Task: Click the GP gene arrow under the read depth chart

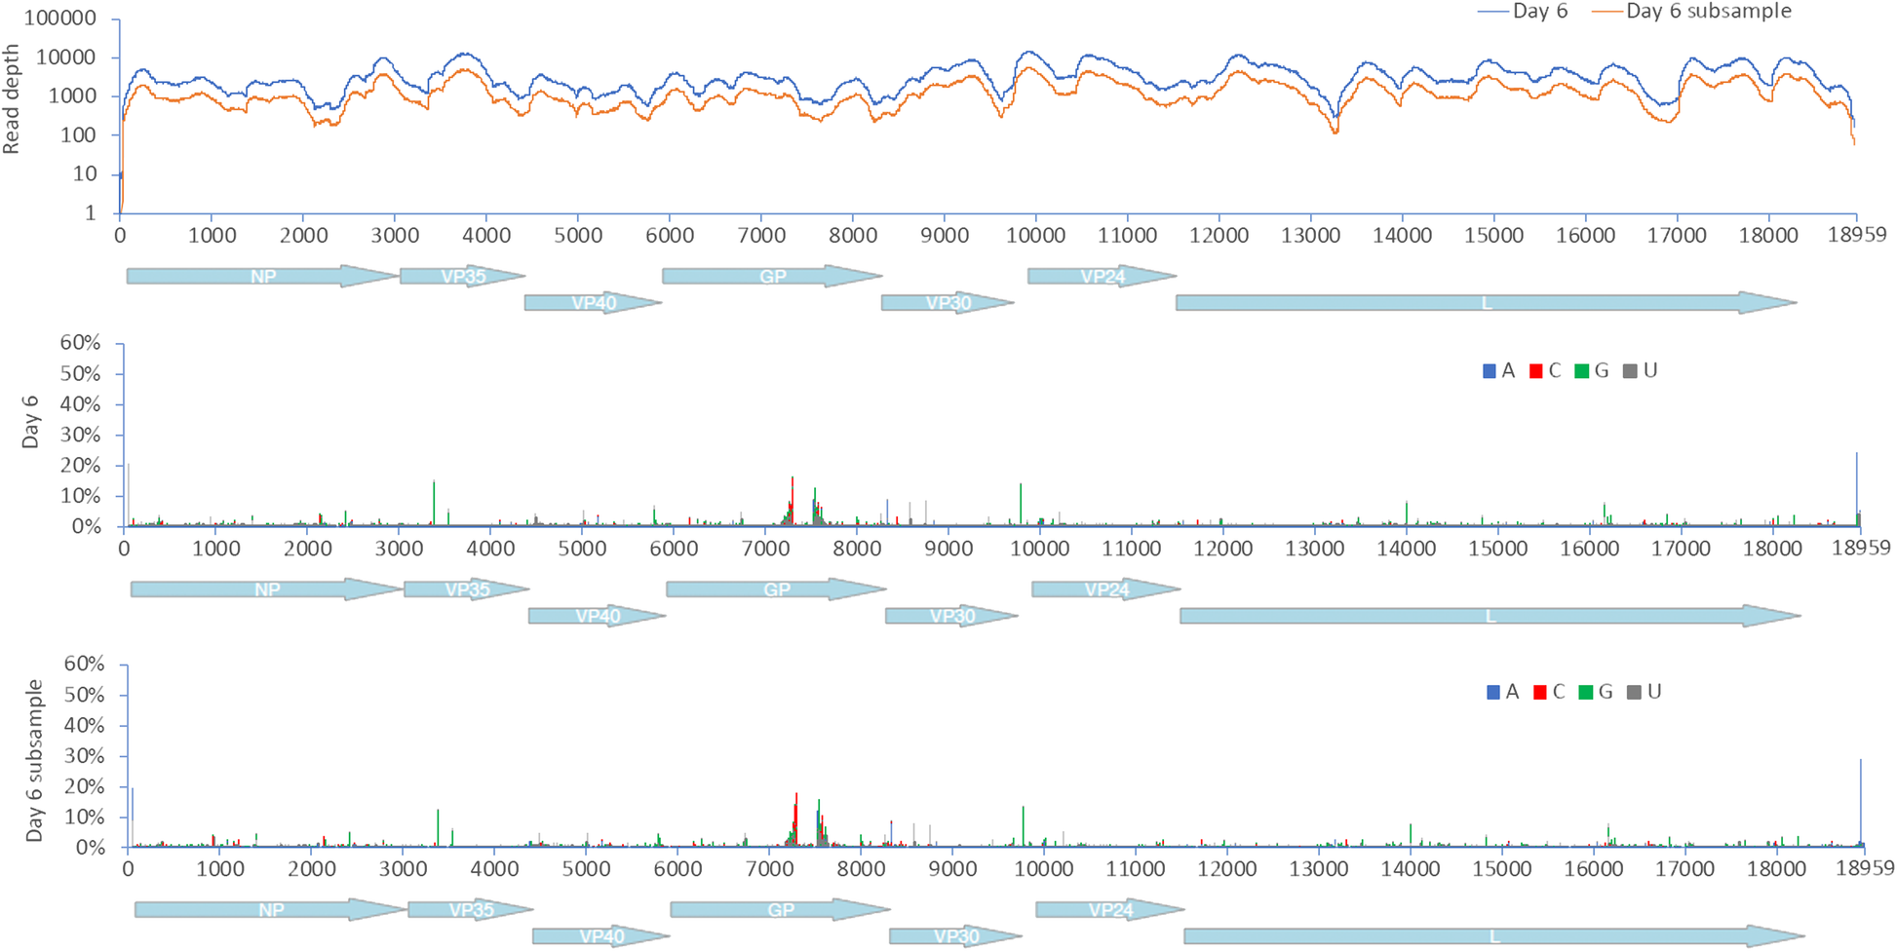Action: coord(773,277)
